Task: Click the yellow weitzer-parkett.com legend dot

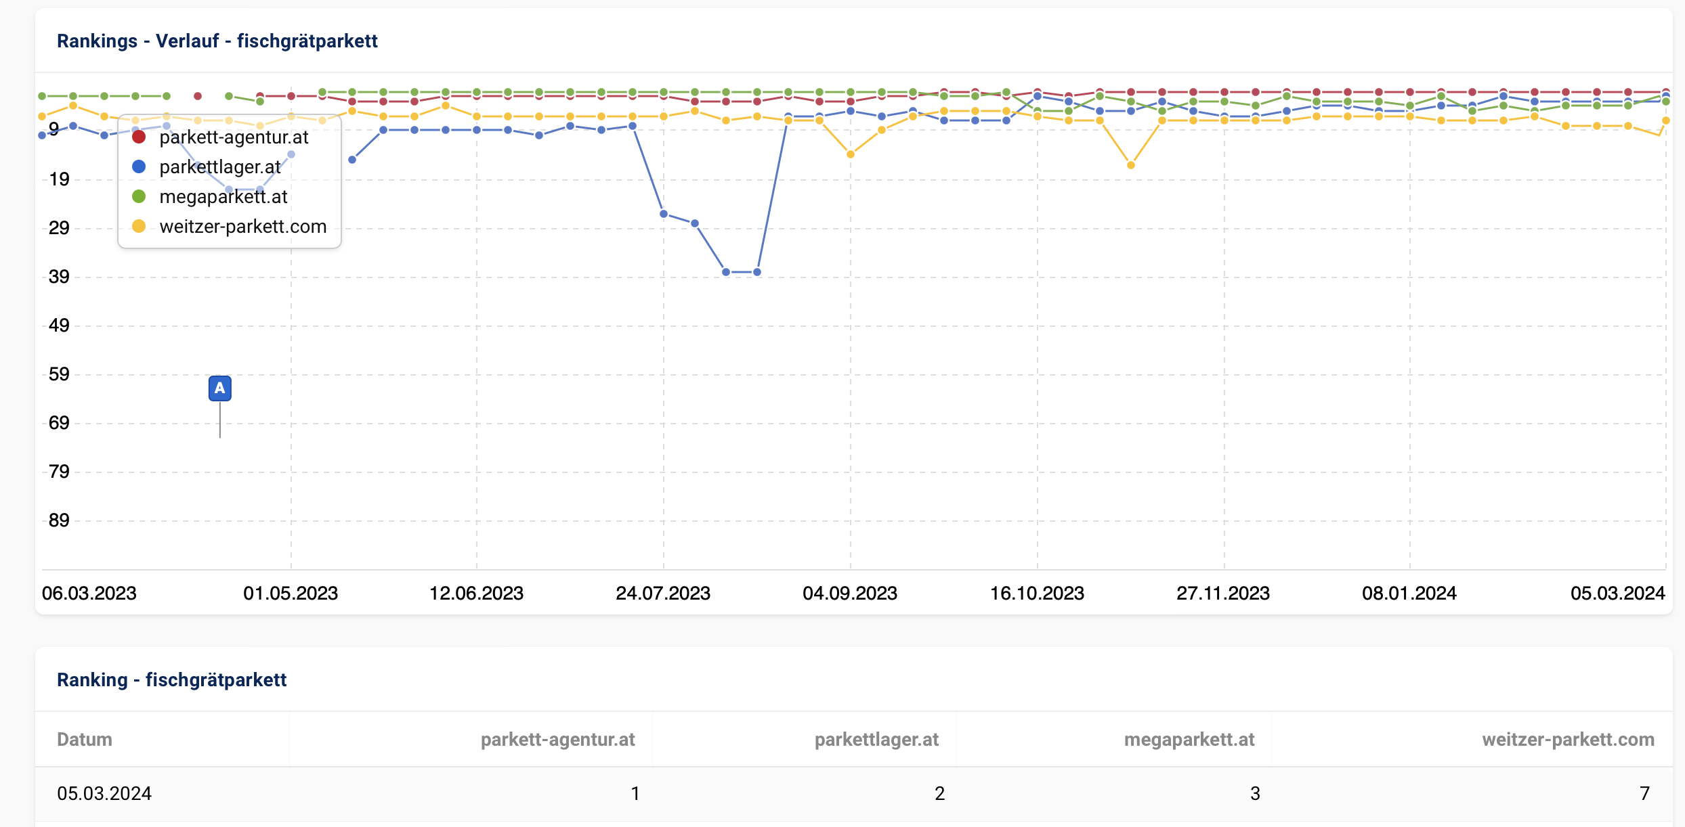Action: 139,227
